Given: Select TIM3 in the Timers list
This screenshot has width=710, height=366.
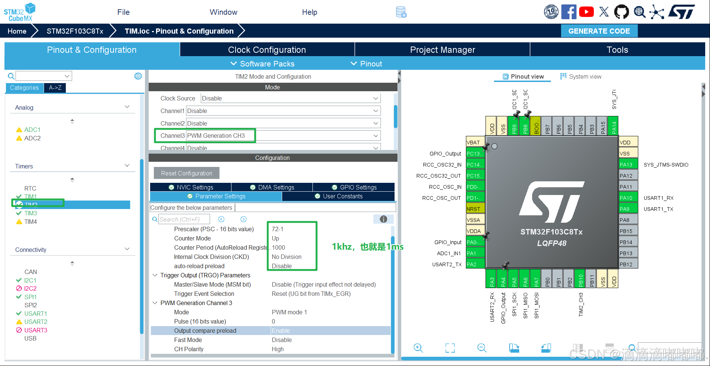Looking at the screenshot, I should point(31,213).
